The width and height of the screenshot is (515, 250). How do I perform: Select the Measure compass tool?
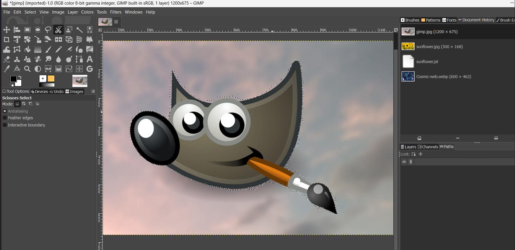click(x=17, y=69)
